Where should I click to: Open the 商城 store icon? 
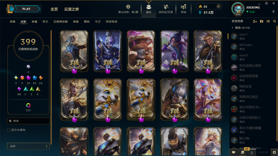[x=184, y=7]
